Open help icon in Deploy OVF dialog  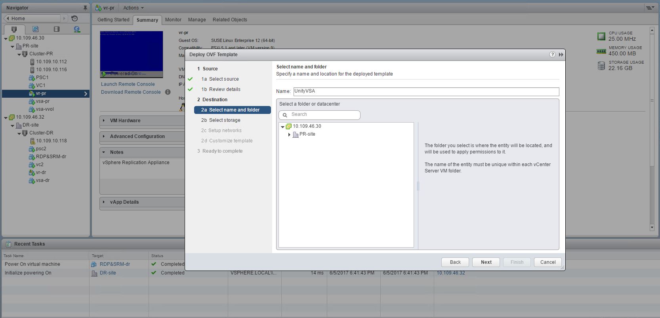click(x=552, y=55)
